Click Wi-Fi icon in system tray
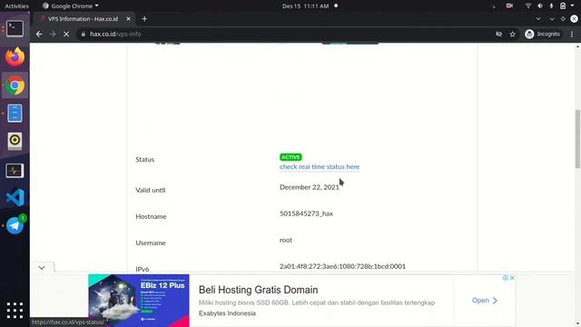The image size is (581, 327). pyautogui.click(x=528, y=6)
